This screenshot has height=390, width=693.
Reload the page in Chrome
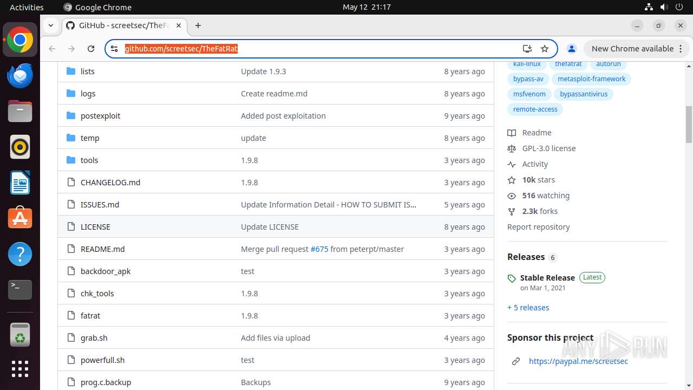coord(91,49)
